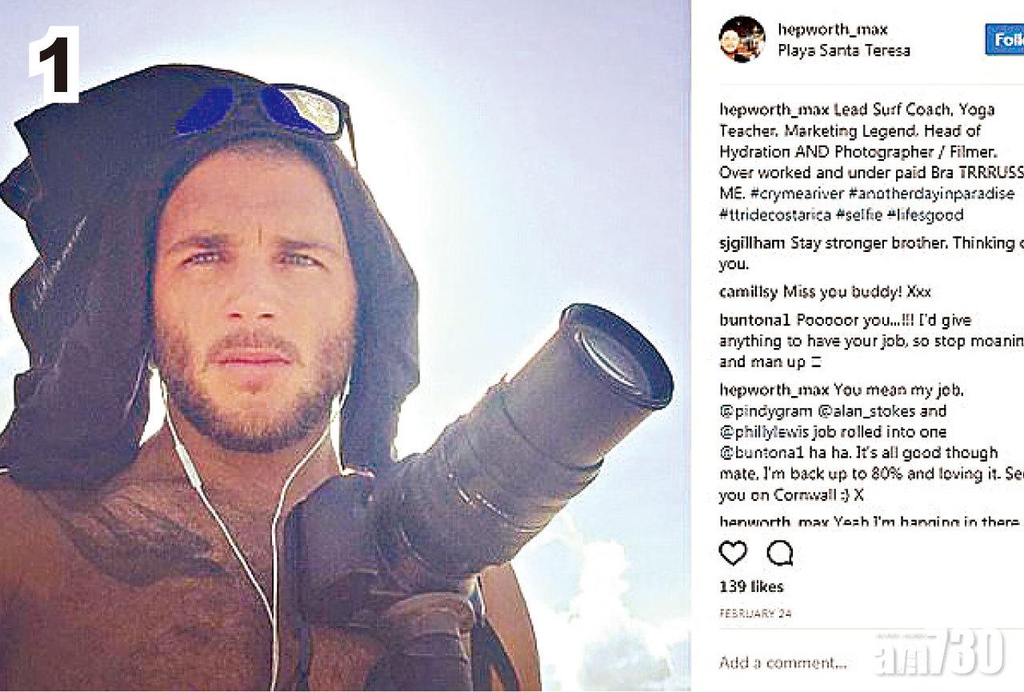
Task: Click the comment speech bubble icon
Action: [x=779, y=554]
